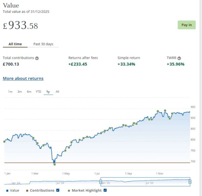Image resolution: width=202 pixels, height=196 pixels.
Task: Click the TWRR help question mark icon
Action: click(179, 58)
